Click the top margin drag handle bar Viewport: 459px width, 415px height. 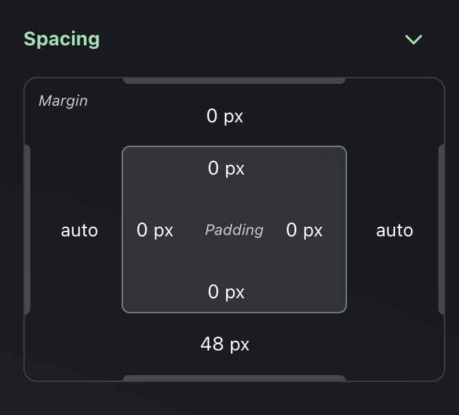coord(234,80)
